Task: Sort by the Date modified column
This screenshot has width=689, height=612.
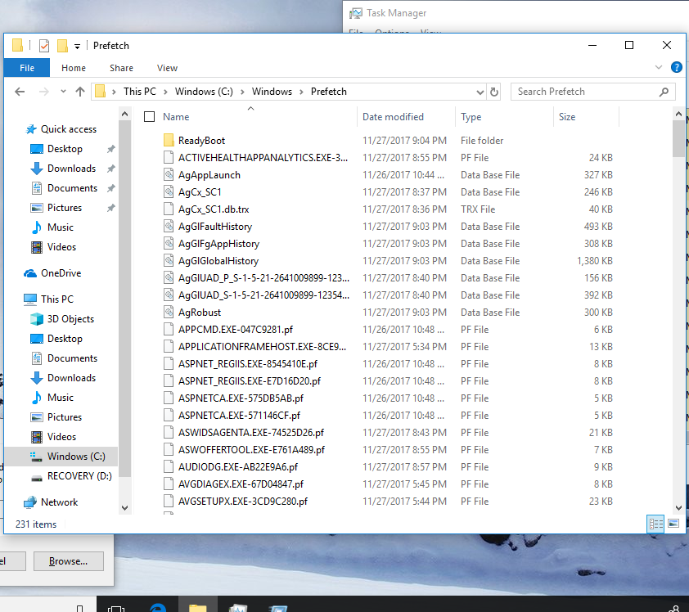Action: [x=393, y=117]
